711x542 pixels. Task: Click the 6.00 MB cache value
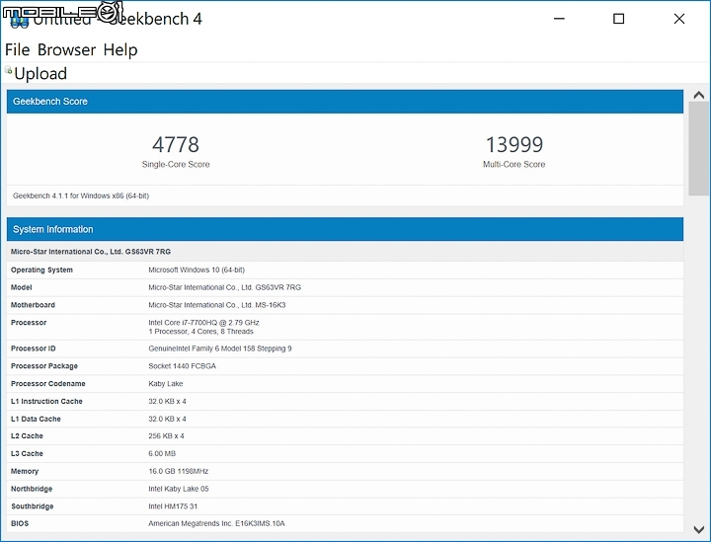pyautogui.click(x=162, y=453)
